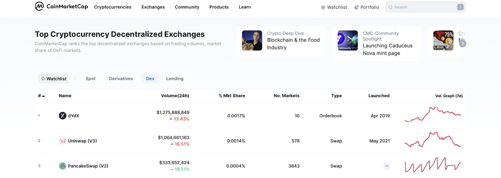Screen dimensions: 501x178
Task: Click the Tesla Bitcoin 75% thumbnail
Action: point(443,40)
